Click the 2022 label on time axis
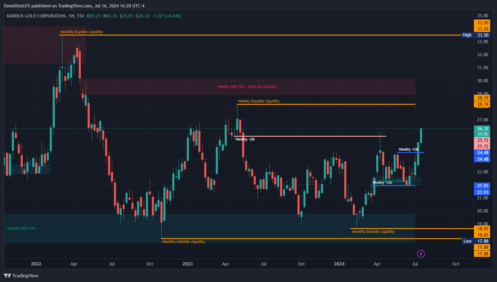The image size is (497, 282). [36, 264]
